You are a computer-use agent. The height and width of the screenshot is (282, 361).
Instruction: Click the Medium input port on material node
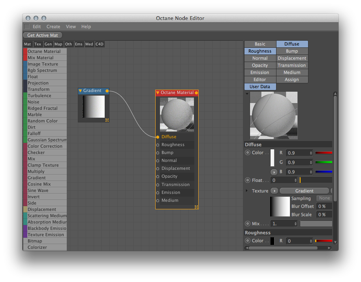click(x=158, y=201)
